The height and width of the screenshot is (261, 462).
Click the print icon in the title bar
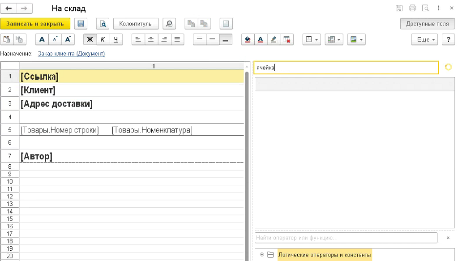tap(412, 9)
